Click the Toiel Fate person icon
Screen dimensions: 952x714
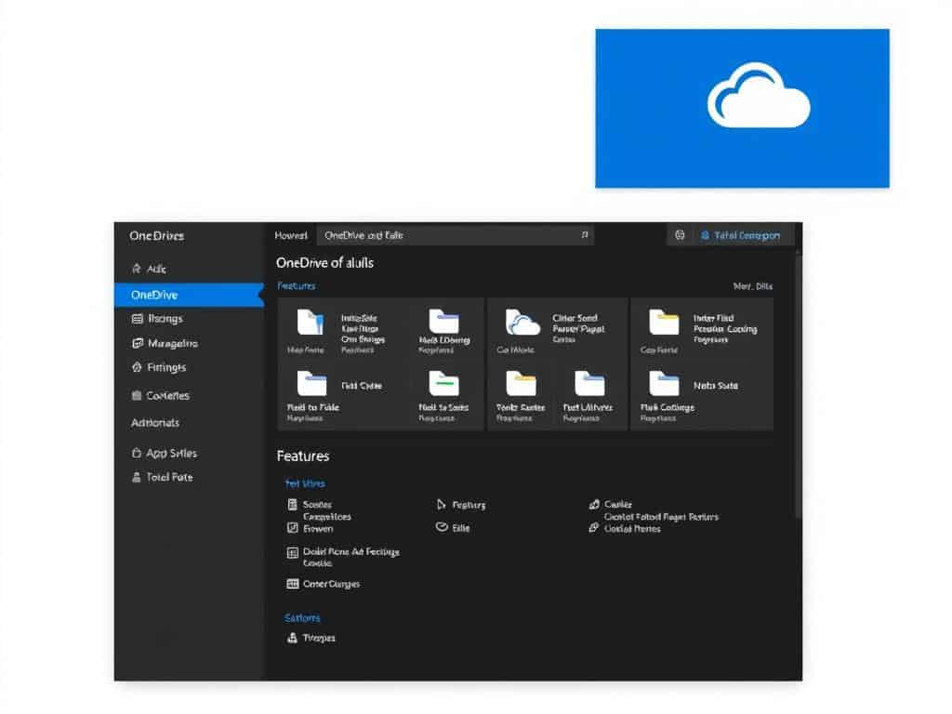tap(137, 477)
